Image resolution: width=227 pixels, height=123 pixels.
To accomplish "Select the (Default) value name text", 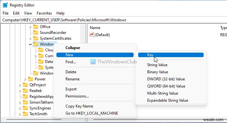I will pos(102,35).
